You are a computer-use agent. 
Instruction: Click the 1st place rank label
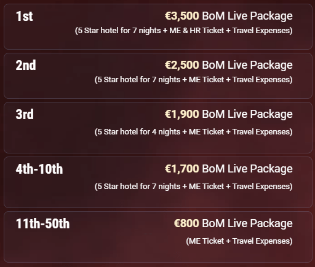coord(25,16)
